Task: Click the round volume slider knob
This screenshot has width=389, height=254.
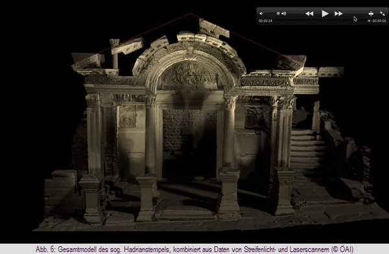Action: pos(278,14)
